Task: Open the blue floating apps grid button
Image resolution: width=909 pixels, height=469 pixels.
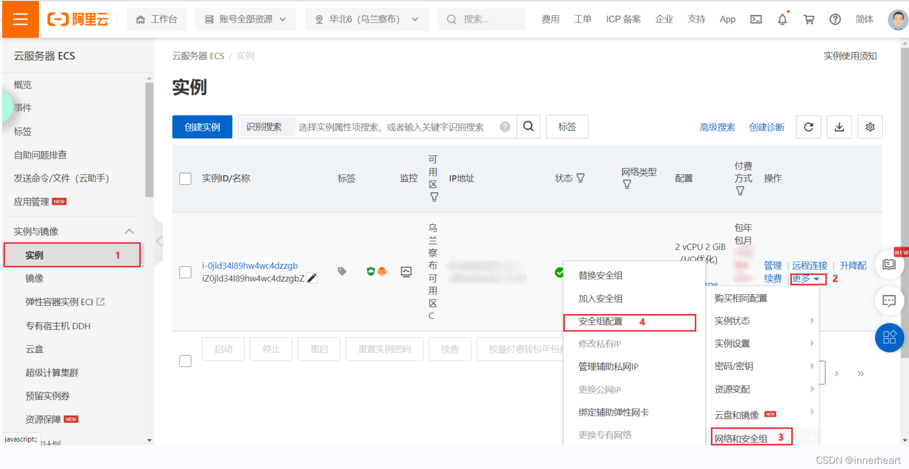Action: [x=889, y=337]
